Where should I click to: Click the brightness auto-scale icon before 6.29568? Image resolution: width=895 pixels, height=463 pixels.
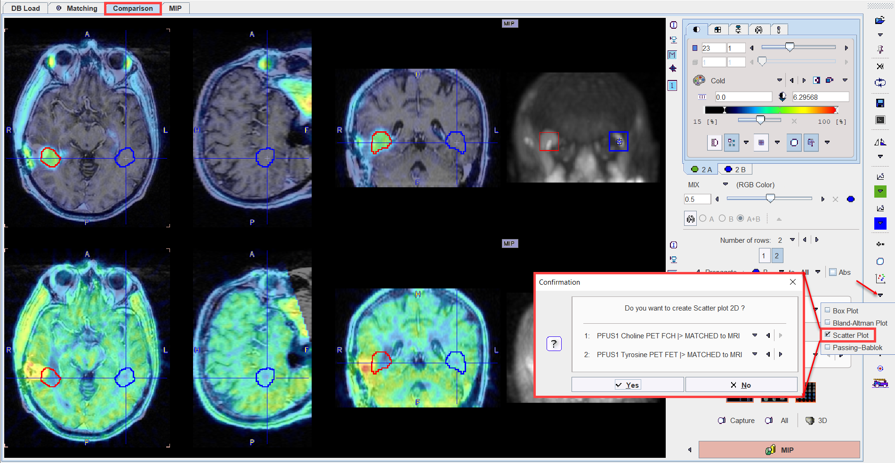click(782, 97)
